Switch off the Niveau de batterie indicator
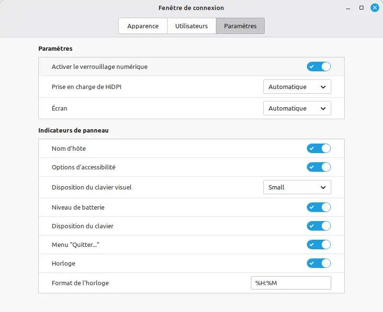This screenshot has width=383, height=312. (x=319, y=207)
